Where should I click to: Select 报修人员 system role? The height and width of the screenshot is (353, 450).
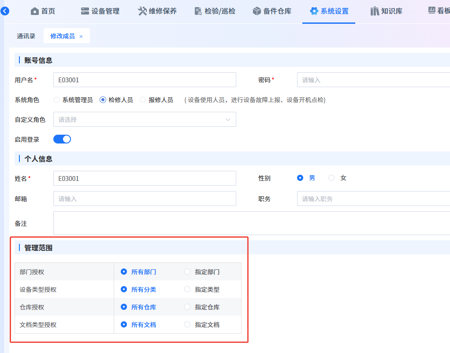143,100
